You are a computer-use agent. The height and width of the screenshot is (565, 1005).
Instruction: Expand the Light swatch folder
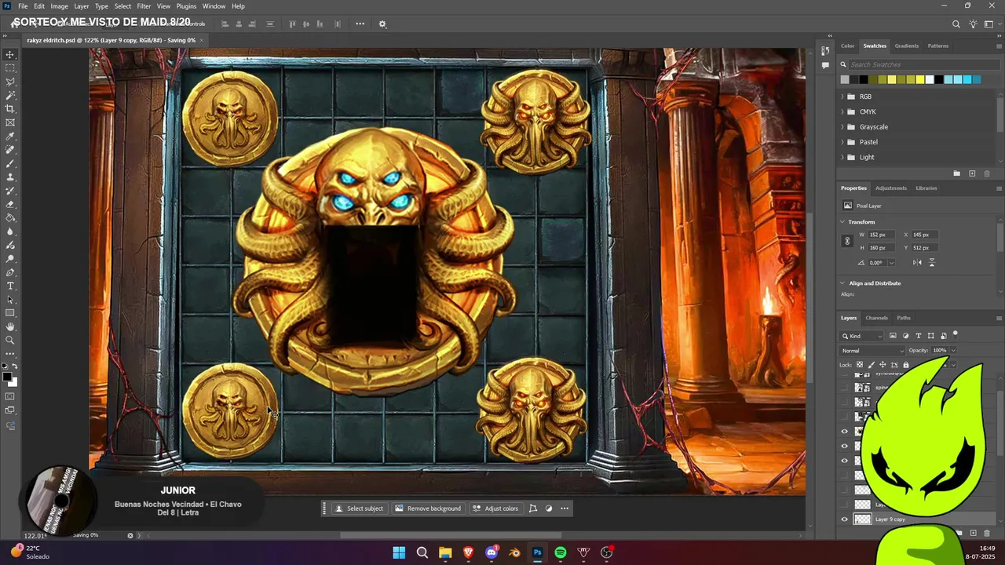(842, 157)
